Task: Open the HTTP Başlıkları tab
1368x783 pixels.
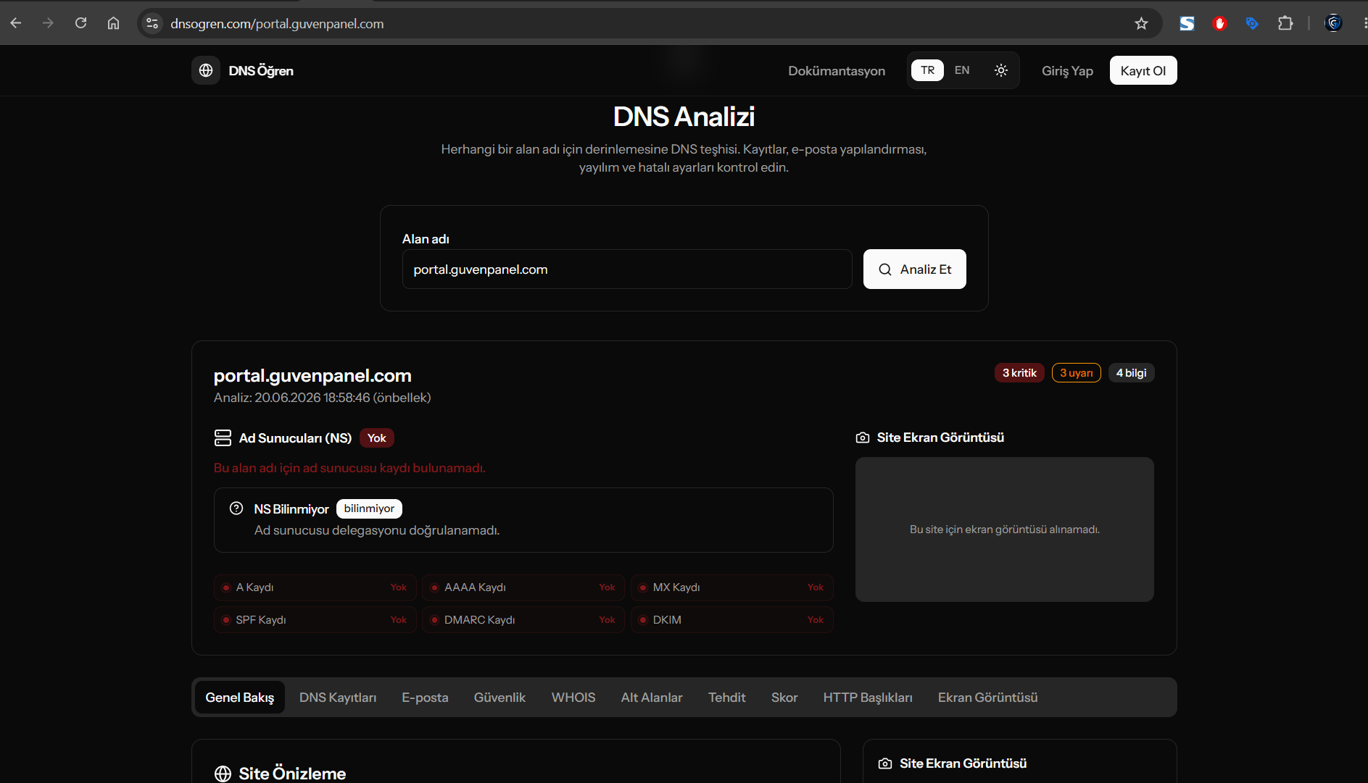Action: (x=868, y=698)
